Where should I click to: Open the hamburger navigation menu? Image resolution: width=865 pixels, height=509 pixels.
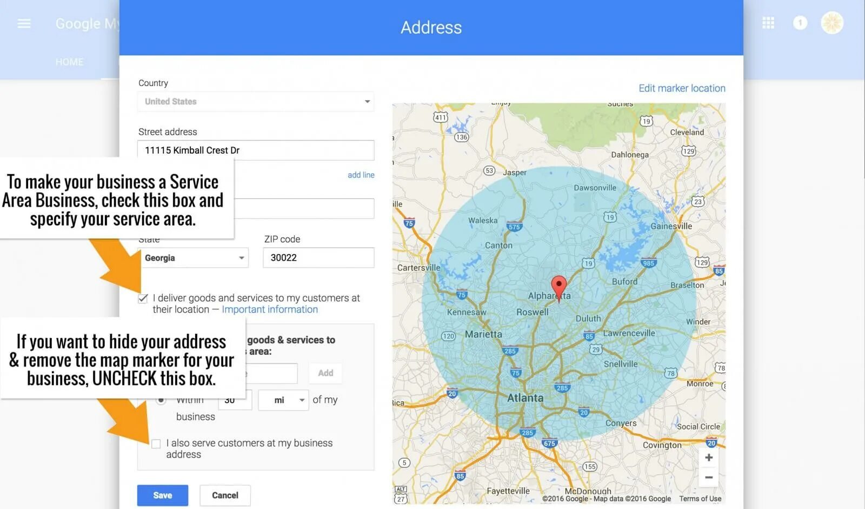(24, 23)
